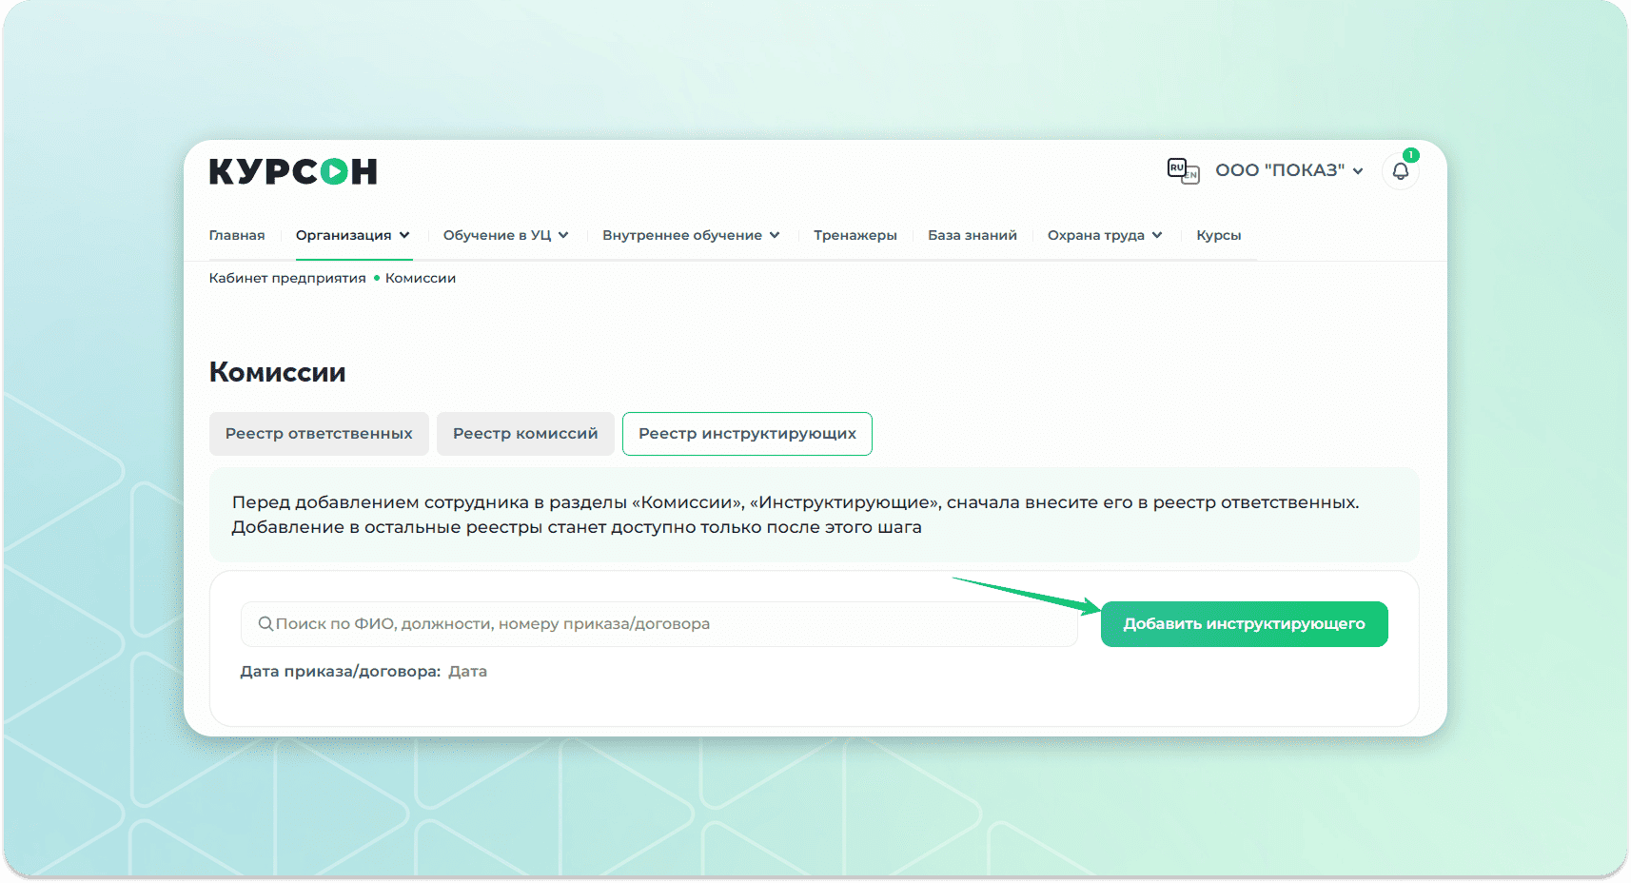Open the Тренажеры section
Image resolution: width=1631 pixels, height=883 pixels.
pyautogui.click(x=855, y=235)
